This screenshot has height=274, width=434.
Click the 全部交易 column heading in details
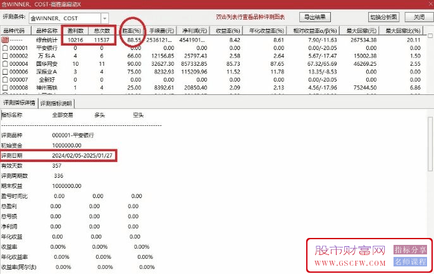63,115
